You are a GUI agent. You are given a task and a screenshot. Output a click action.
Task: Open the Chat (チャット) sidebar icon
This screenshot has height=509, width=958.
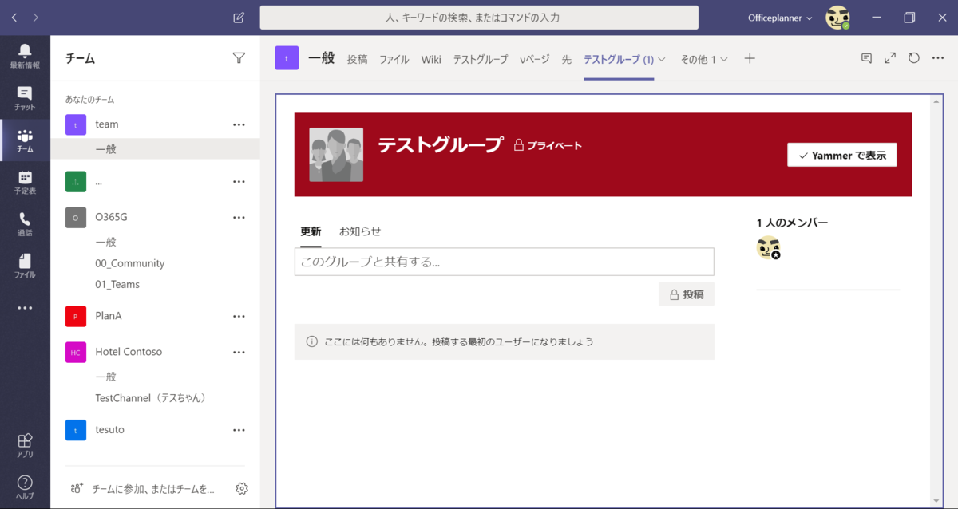coord(25,98)
